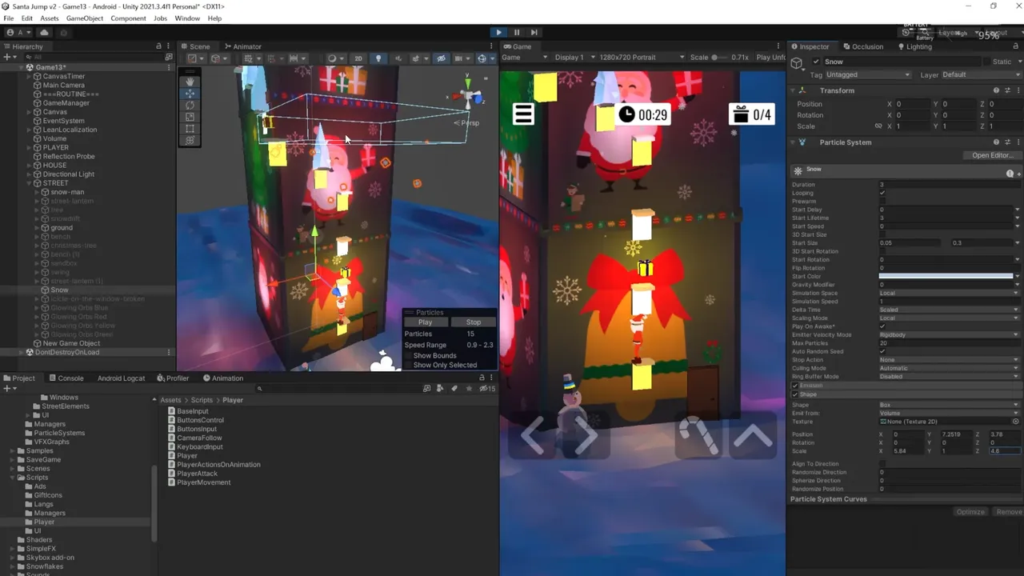Switch to the Animator tab
The width and height of the screenshot is (1024, 576).
point(242,46)
